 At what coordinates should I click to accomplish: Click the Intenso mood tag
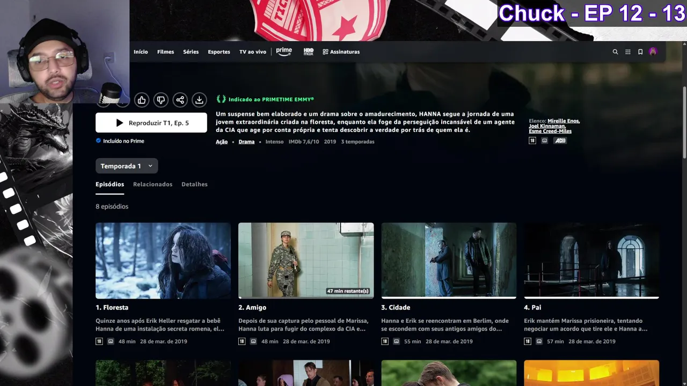click(274, 142)
